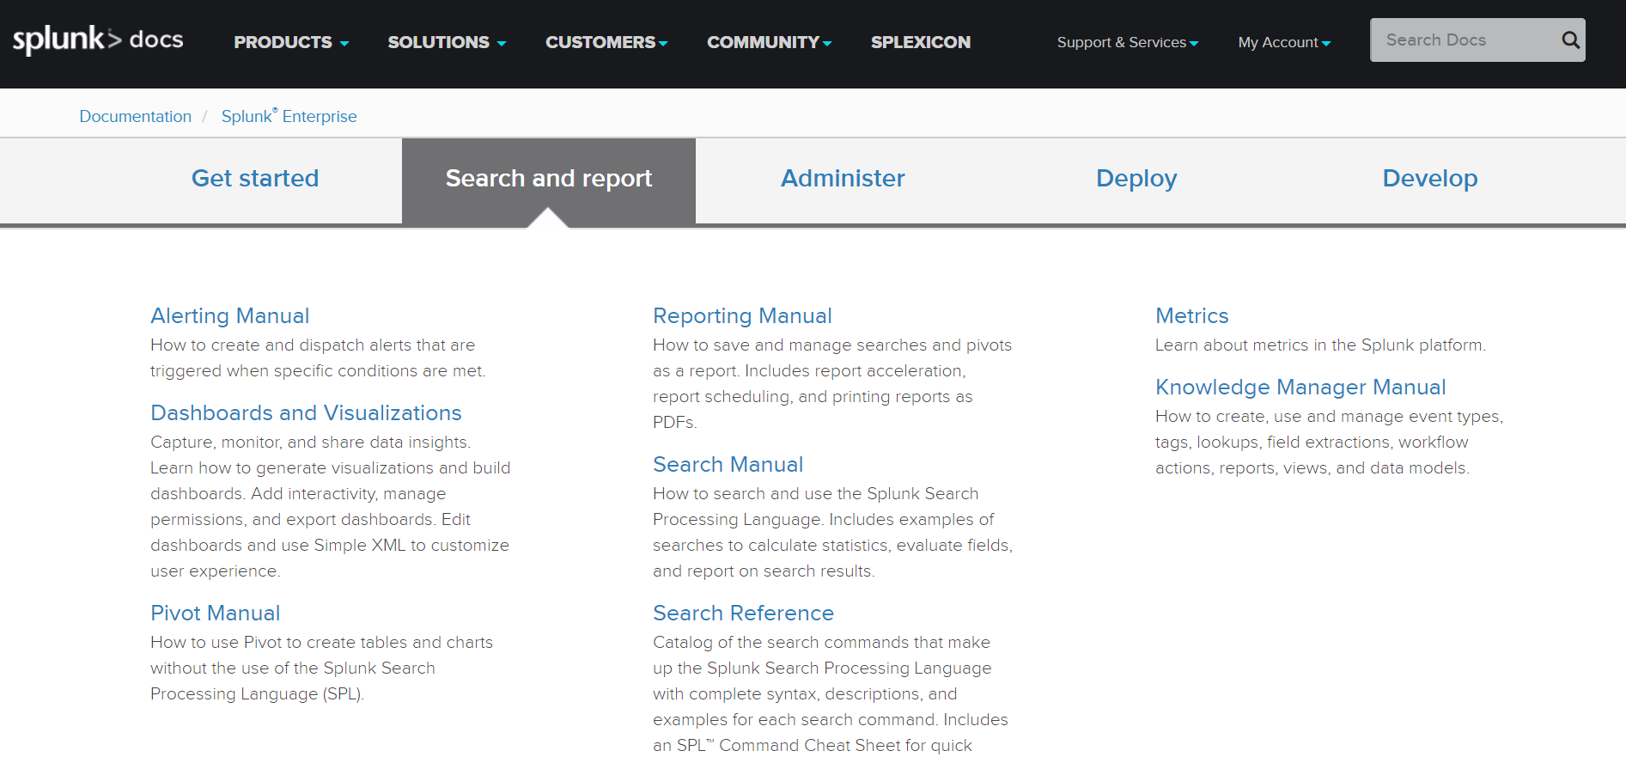
Task: Click text 'How to save and manage searches and pivots'
Action: 832,345
